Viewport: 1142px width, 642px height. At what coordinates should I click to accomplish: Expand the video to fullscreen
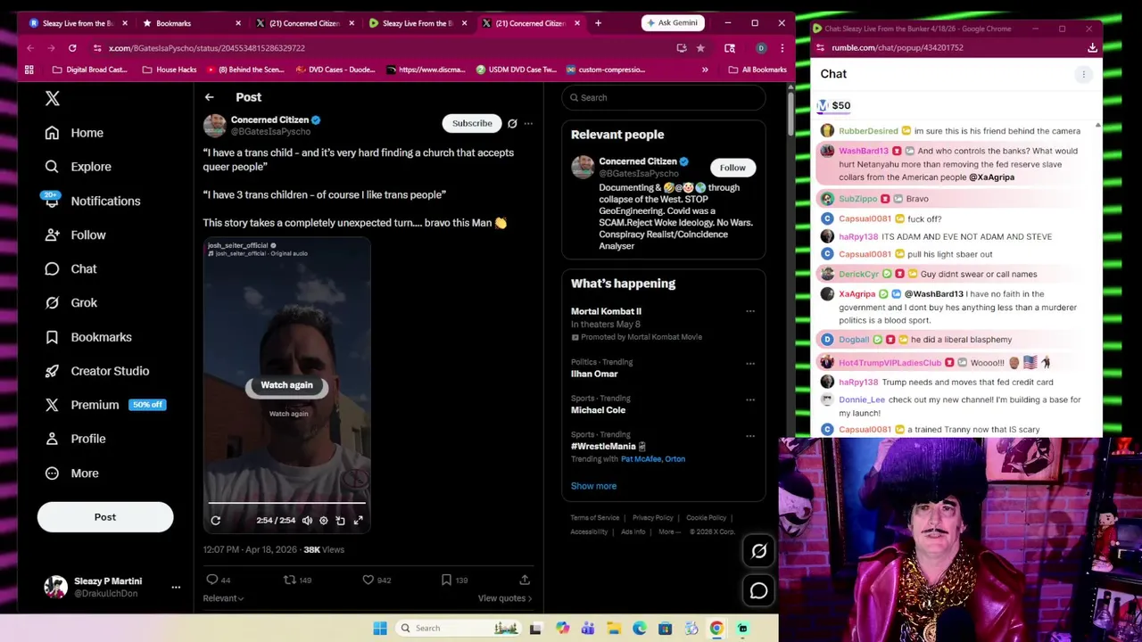coord(358,521)
